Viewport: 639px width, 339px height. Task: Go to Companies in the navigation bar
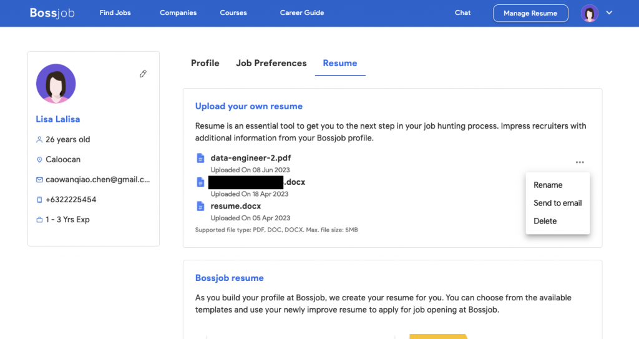[178, 12]
